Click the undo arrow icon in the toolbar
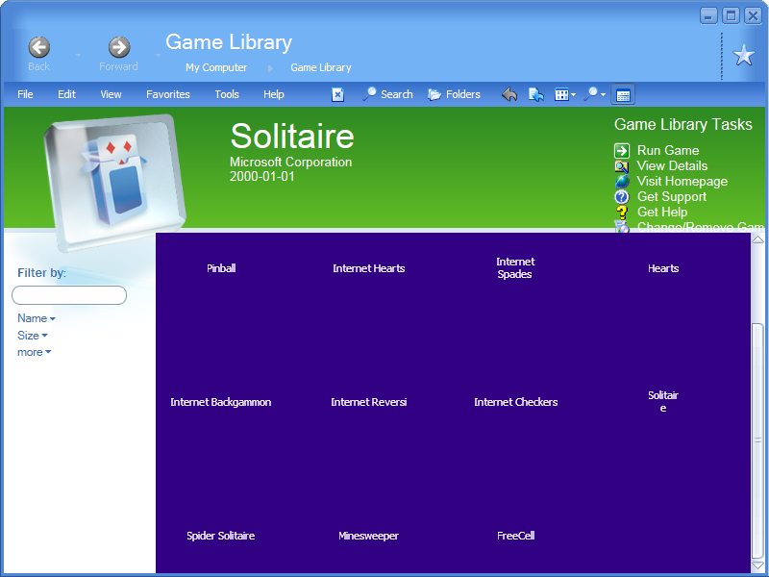 pos(509,94)
